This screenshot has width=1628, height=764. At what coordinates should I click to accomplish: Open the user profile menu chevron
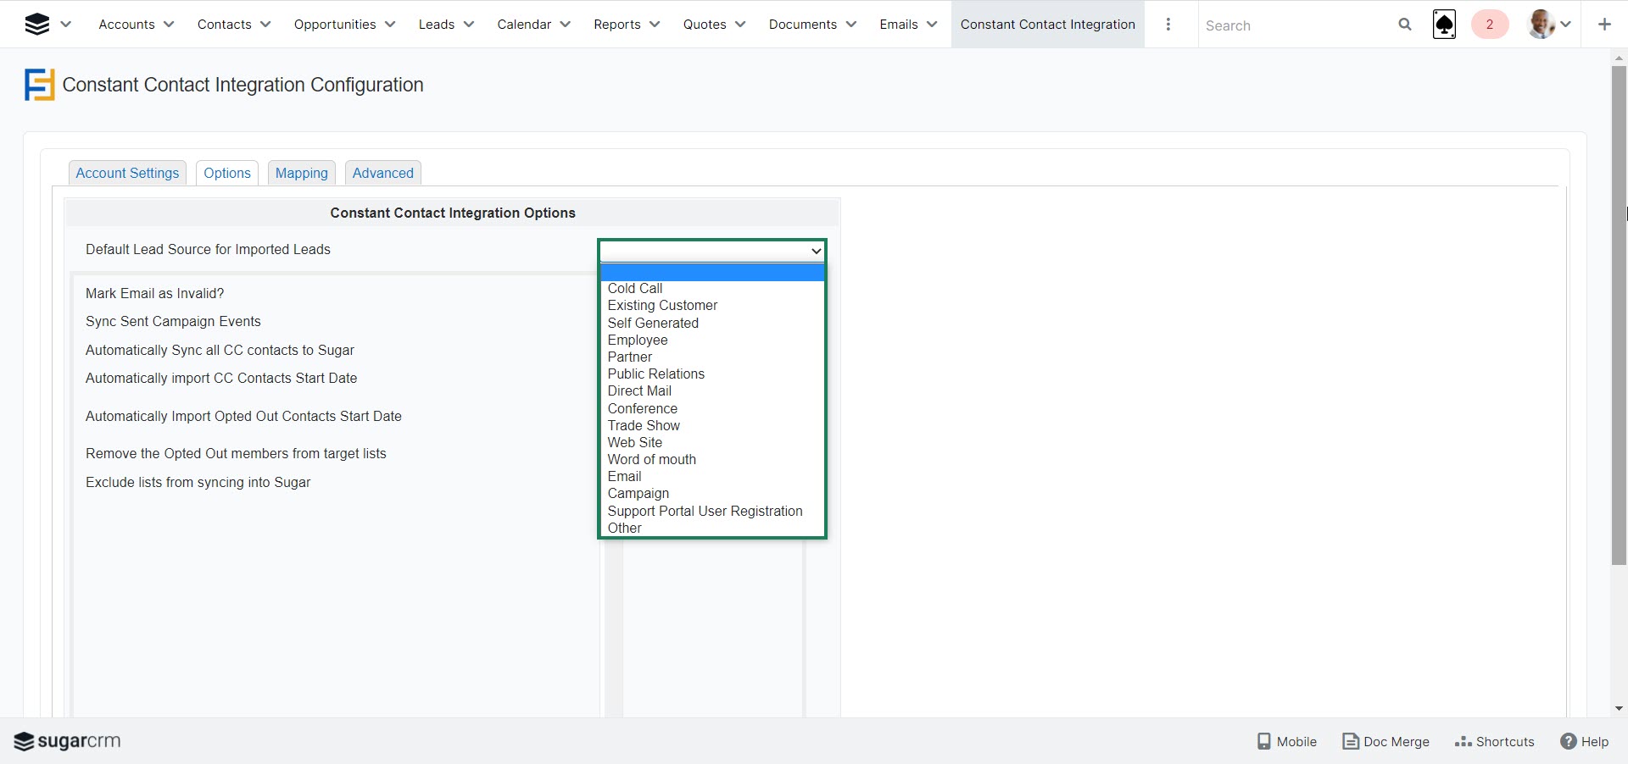coord(1566,25)
